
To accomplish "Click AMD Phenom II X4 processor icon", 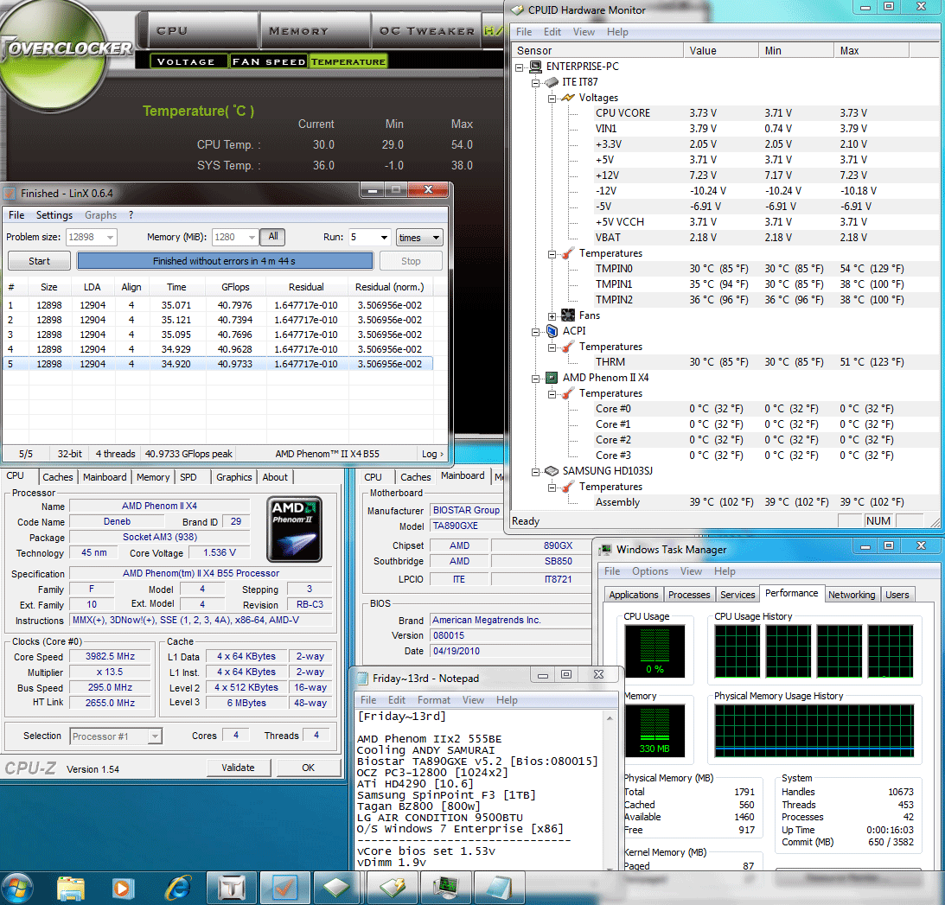I will pyautogui.click(x=552, y=378).
